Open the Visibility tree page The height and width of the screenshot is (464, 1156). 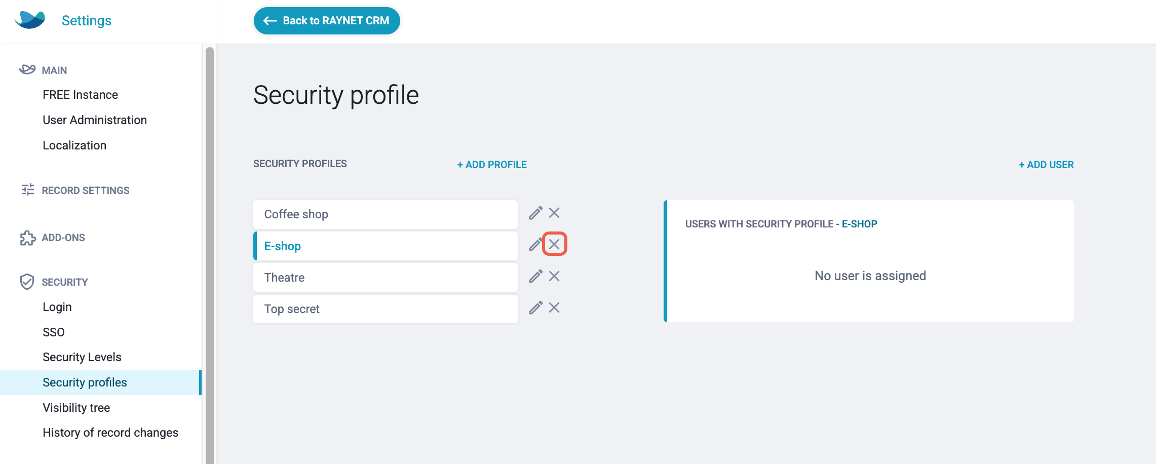coord(76,408)
